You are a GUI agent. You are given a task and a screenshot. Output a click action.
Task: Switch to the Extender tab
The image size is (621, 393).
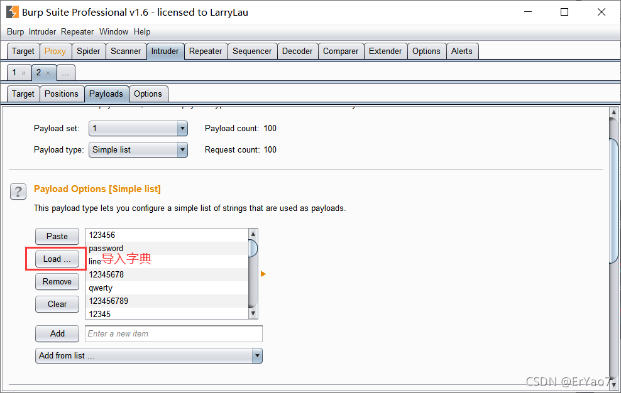tap(385, 51)
